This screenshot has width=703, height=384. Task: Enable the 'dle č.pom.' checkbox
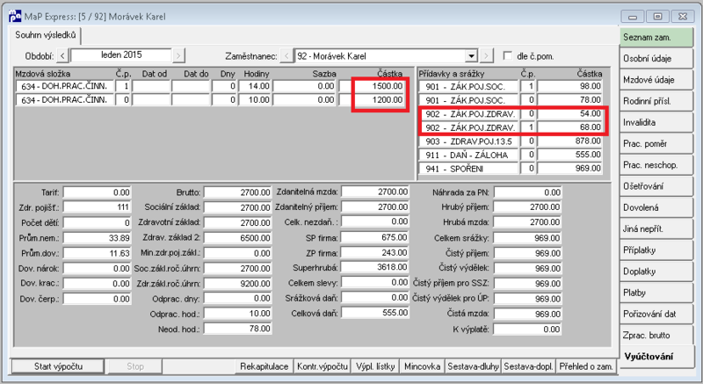pos(508,56)
